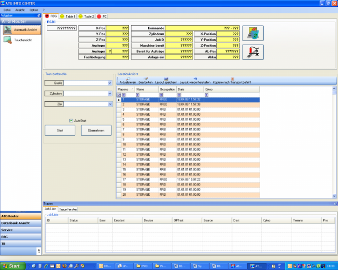Click Kopiere nach Transportbefehl icon
The image size is (338, 270).
click(x=232, y=79)
